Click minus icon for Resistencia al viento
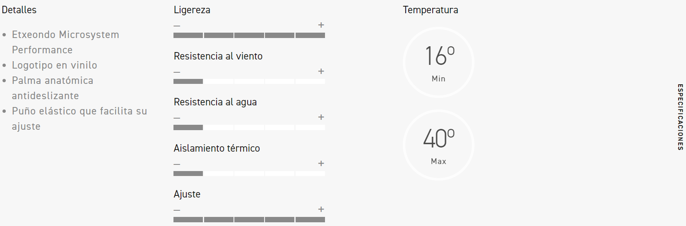The image size is (686, 226). (x=177, y=72)
